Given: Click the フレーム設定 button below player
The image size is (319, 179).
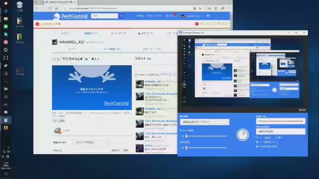Looking at the screenshot, I should [x=59, y=121].
